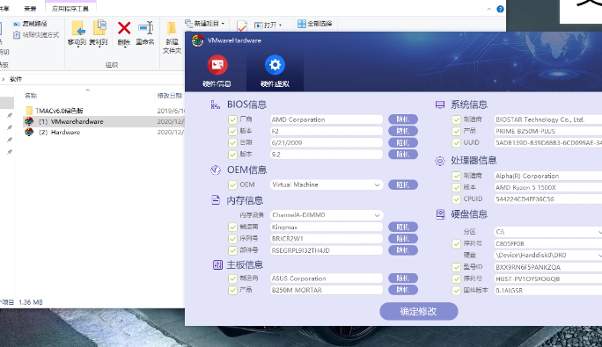
Task: Edit the Alpha(R) Corporation processor maker field
Action: coord(547,176)
